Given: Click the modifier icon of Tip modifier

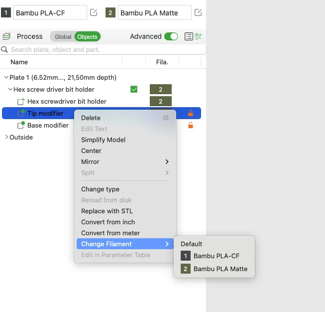Looking at the screenshot, I should tap(21, 113).
